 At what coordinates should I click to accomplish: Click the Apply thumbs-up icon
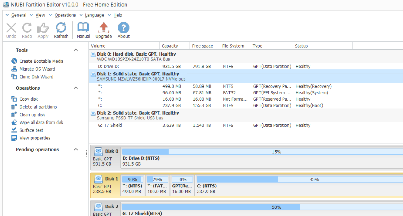coord(43,28)
